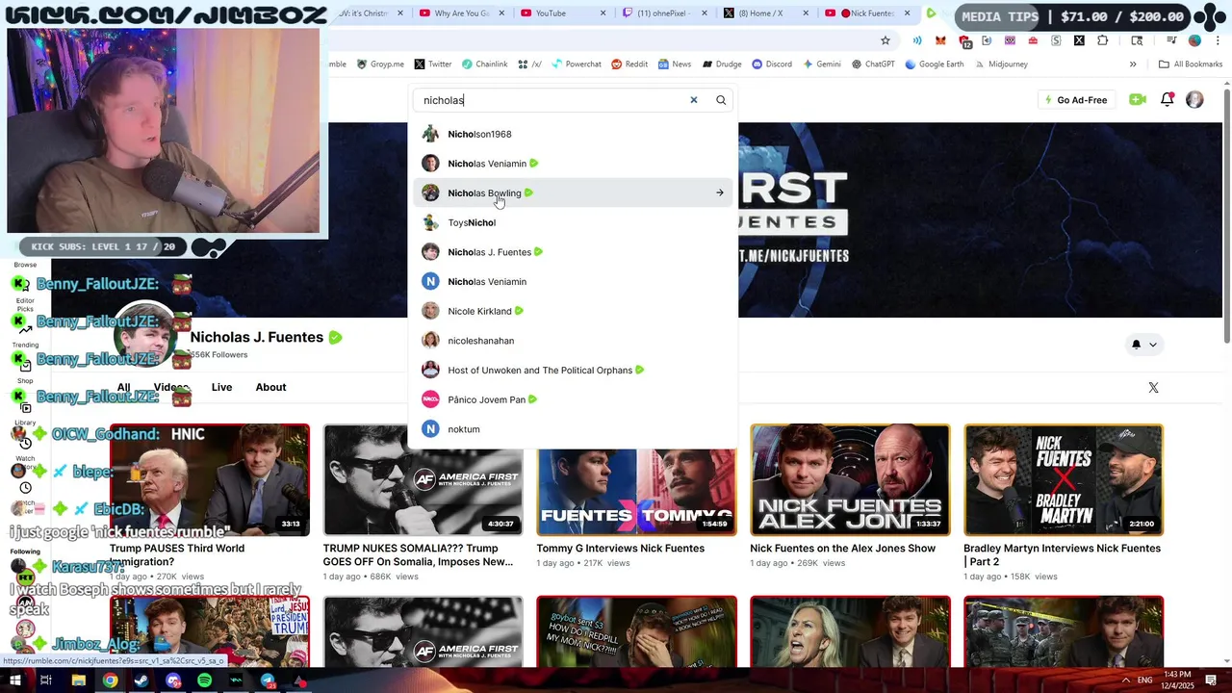Open the Gemini bookmark
Image resolution: width=1232 pixels, height=693 pixels.
821,64
